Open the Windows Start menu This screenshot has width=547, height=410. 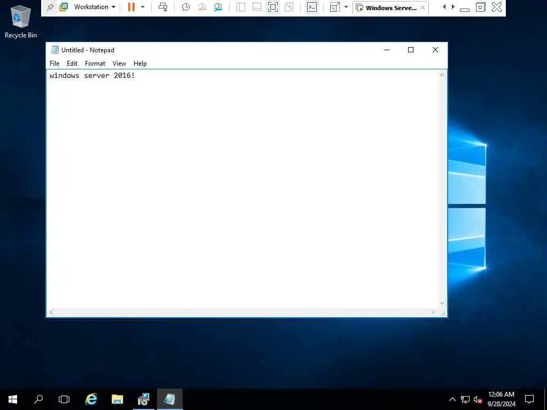tap(13, 399)
